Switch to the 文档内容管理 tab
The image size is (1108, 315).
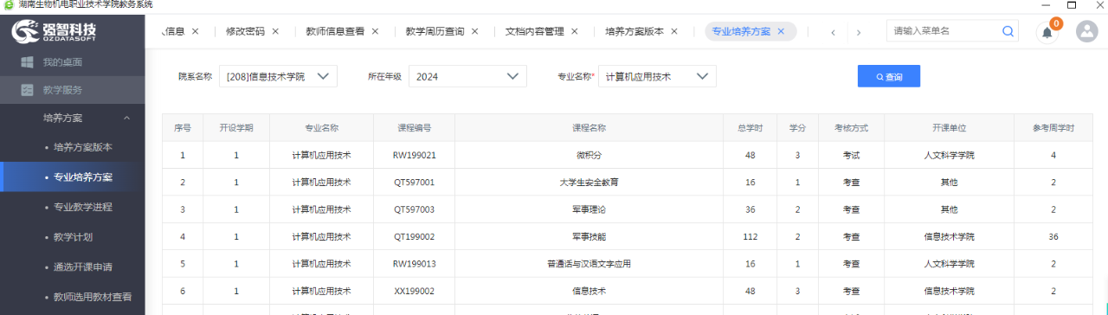(534, 31)
